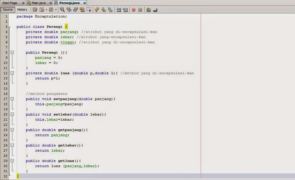The height and width of the screenshot is (180, 295).
Task: Jump to last edit location
Action: tap(35, 10)
